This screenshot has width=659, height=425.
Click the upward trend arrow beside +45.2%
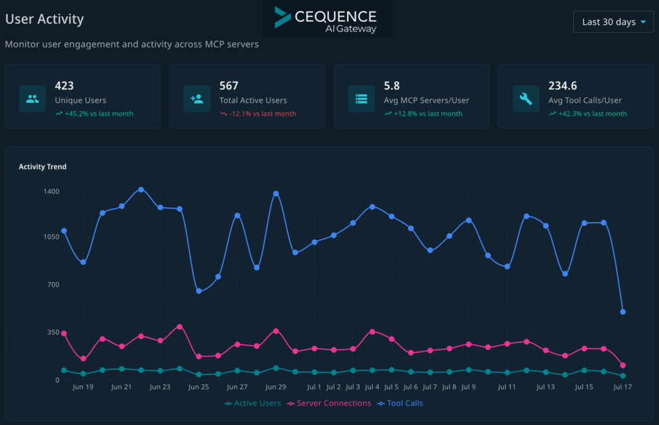59,114
